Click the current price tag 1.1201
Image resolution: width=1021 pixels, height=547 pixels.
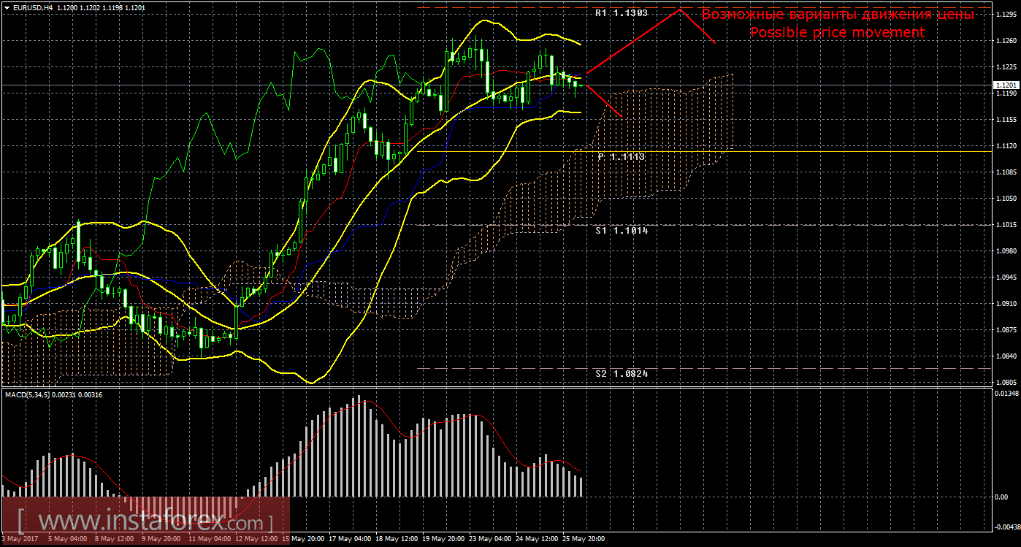click(x=1006, y=85)
